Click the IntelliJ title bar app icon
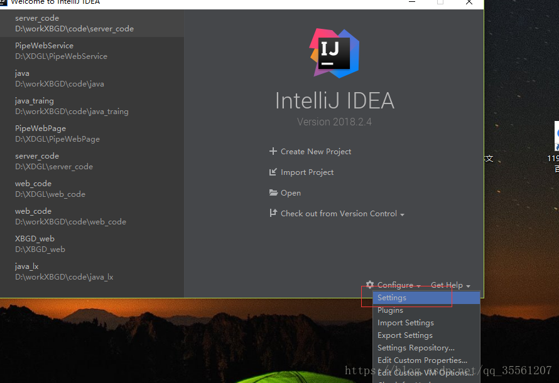 (x=3, y=2)
